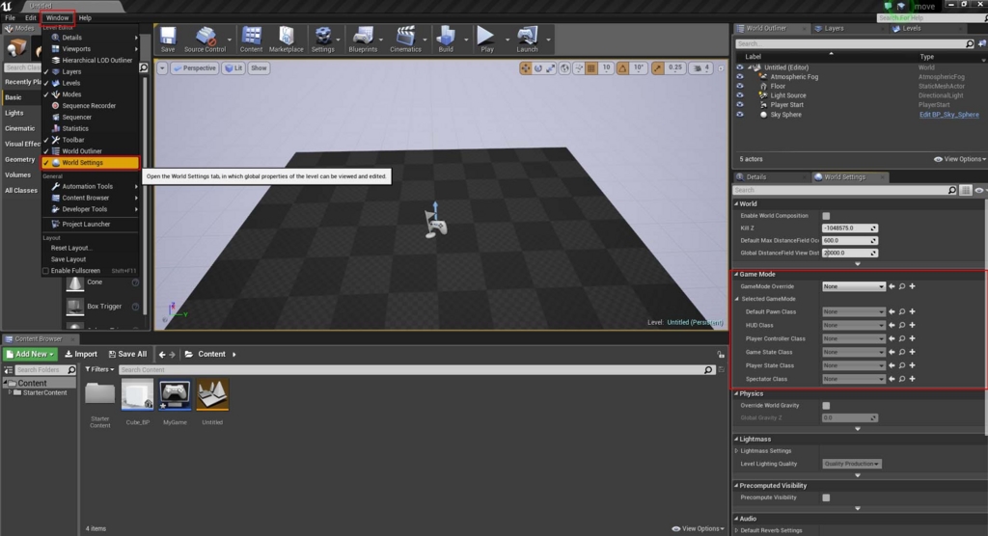Viewport: 988px width, 536px height.
Task: Click Edit BP_Sky_Sphere link
Action: click(x=948, y=115)
